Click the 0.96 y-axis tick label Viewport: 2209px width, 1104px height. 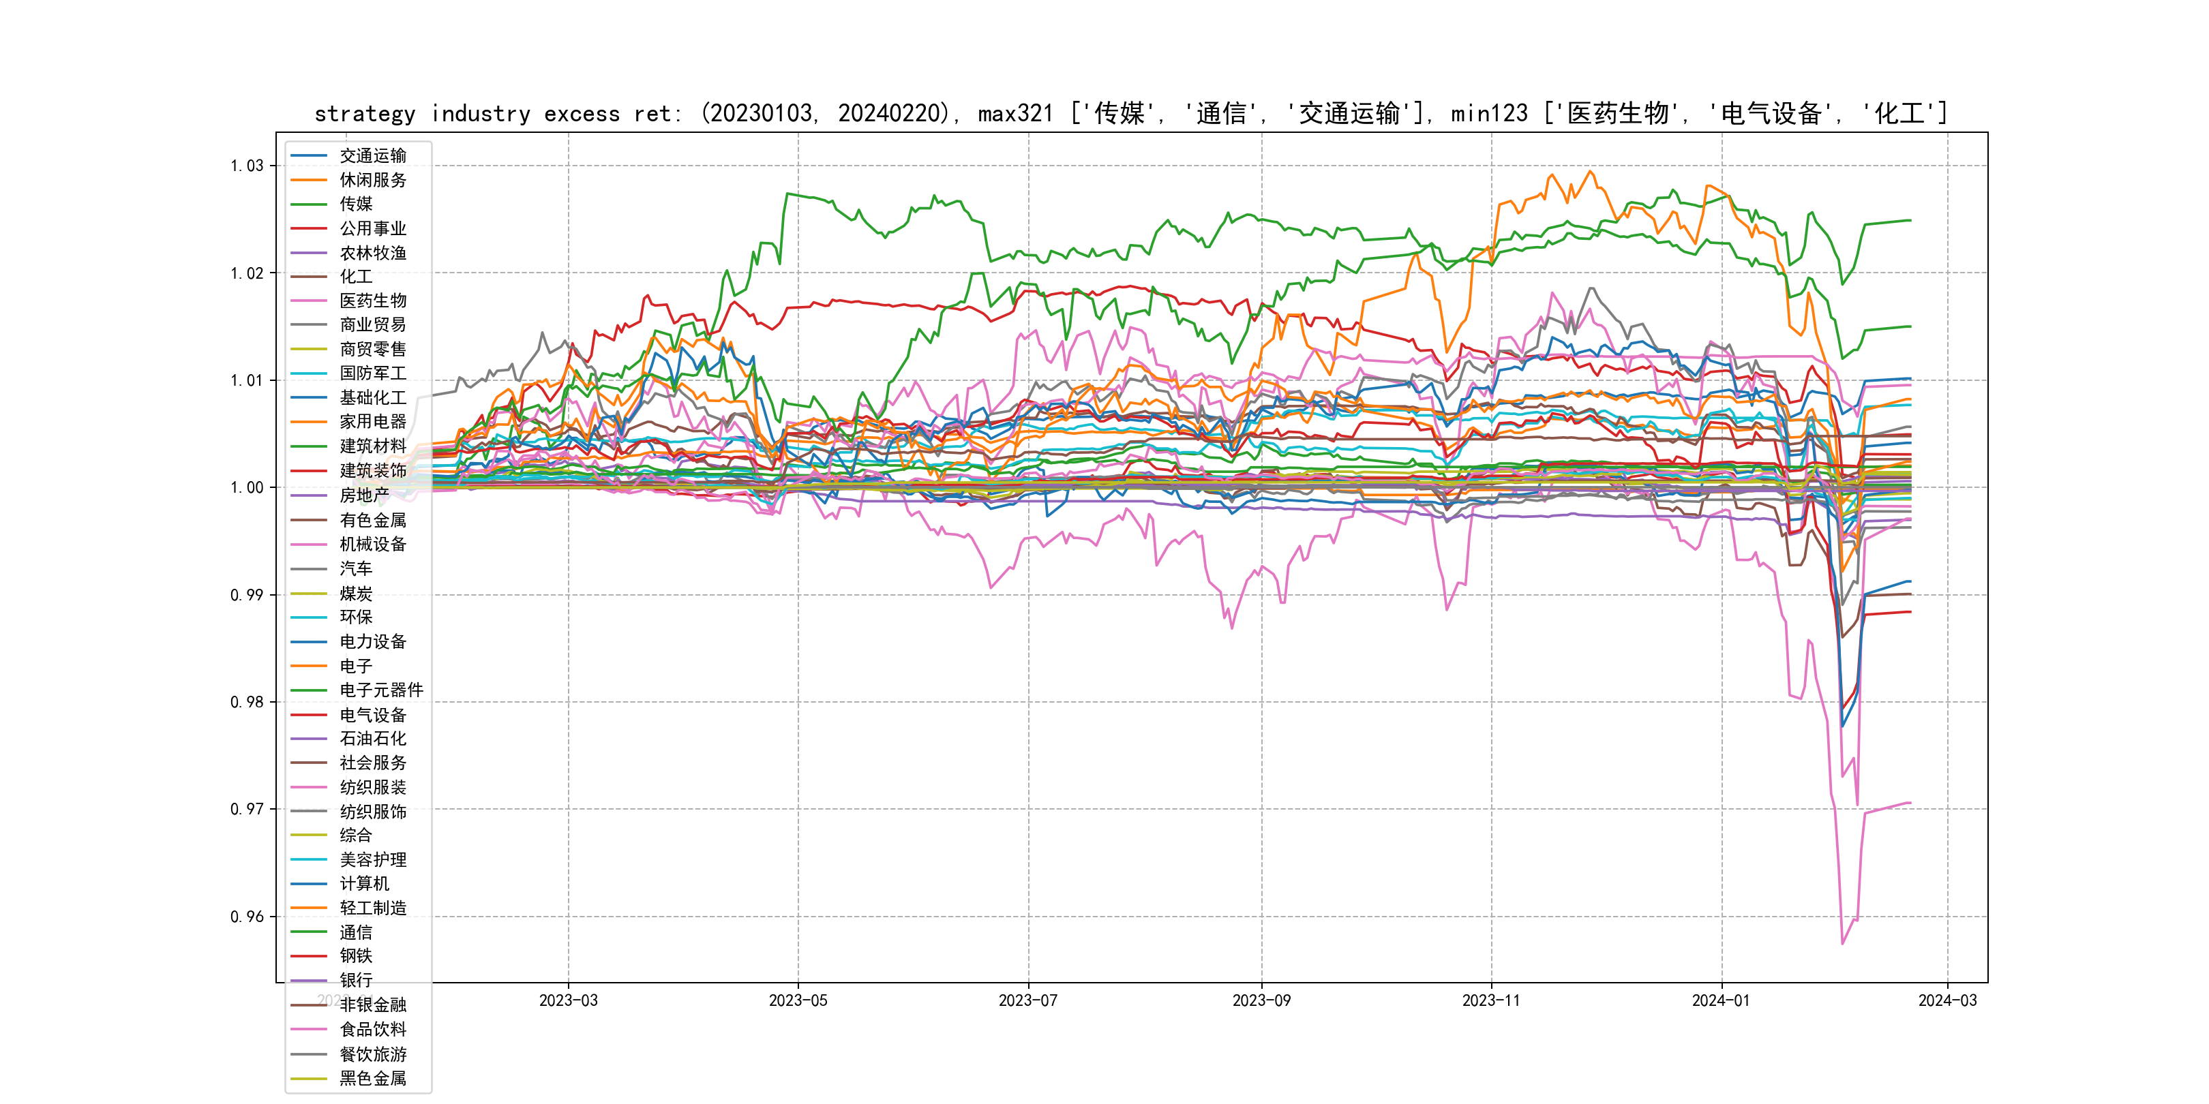click(247, 917)
